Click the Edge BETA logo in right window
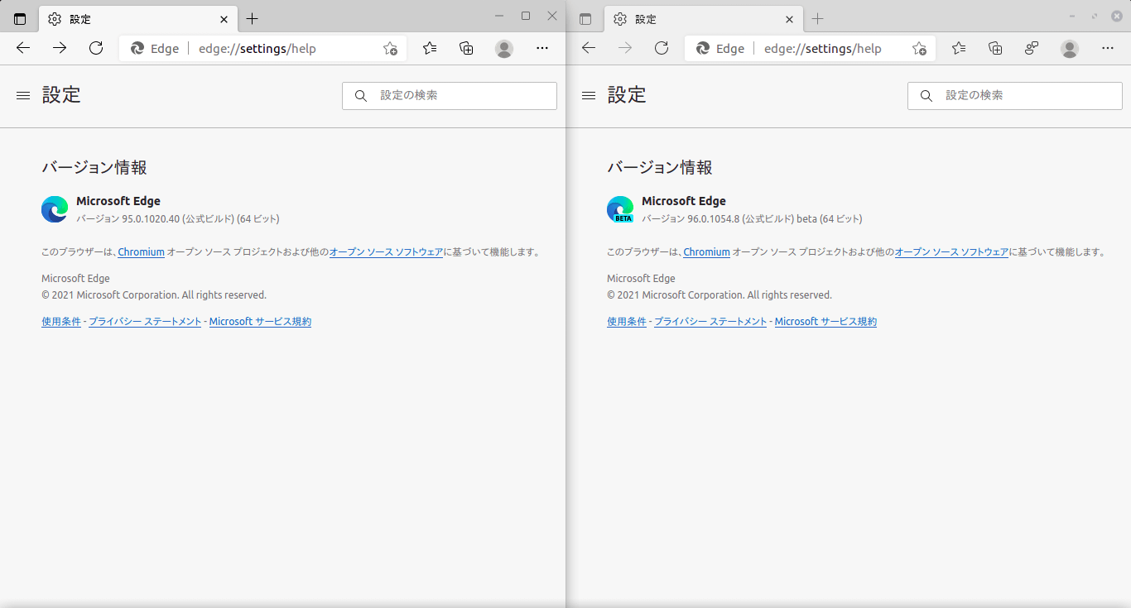Image resolution: width=1131 pixels, height=608 pixels. click(620, 209)
